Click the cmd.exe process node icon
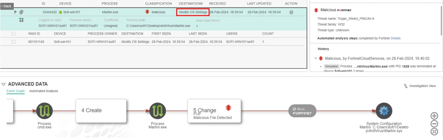Viewport: 443px width, 140px height. point(45,111)
